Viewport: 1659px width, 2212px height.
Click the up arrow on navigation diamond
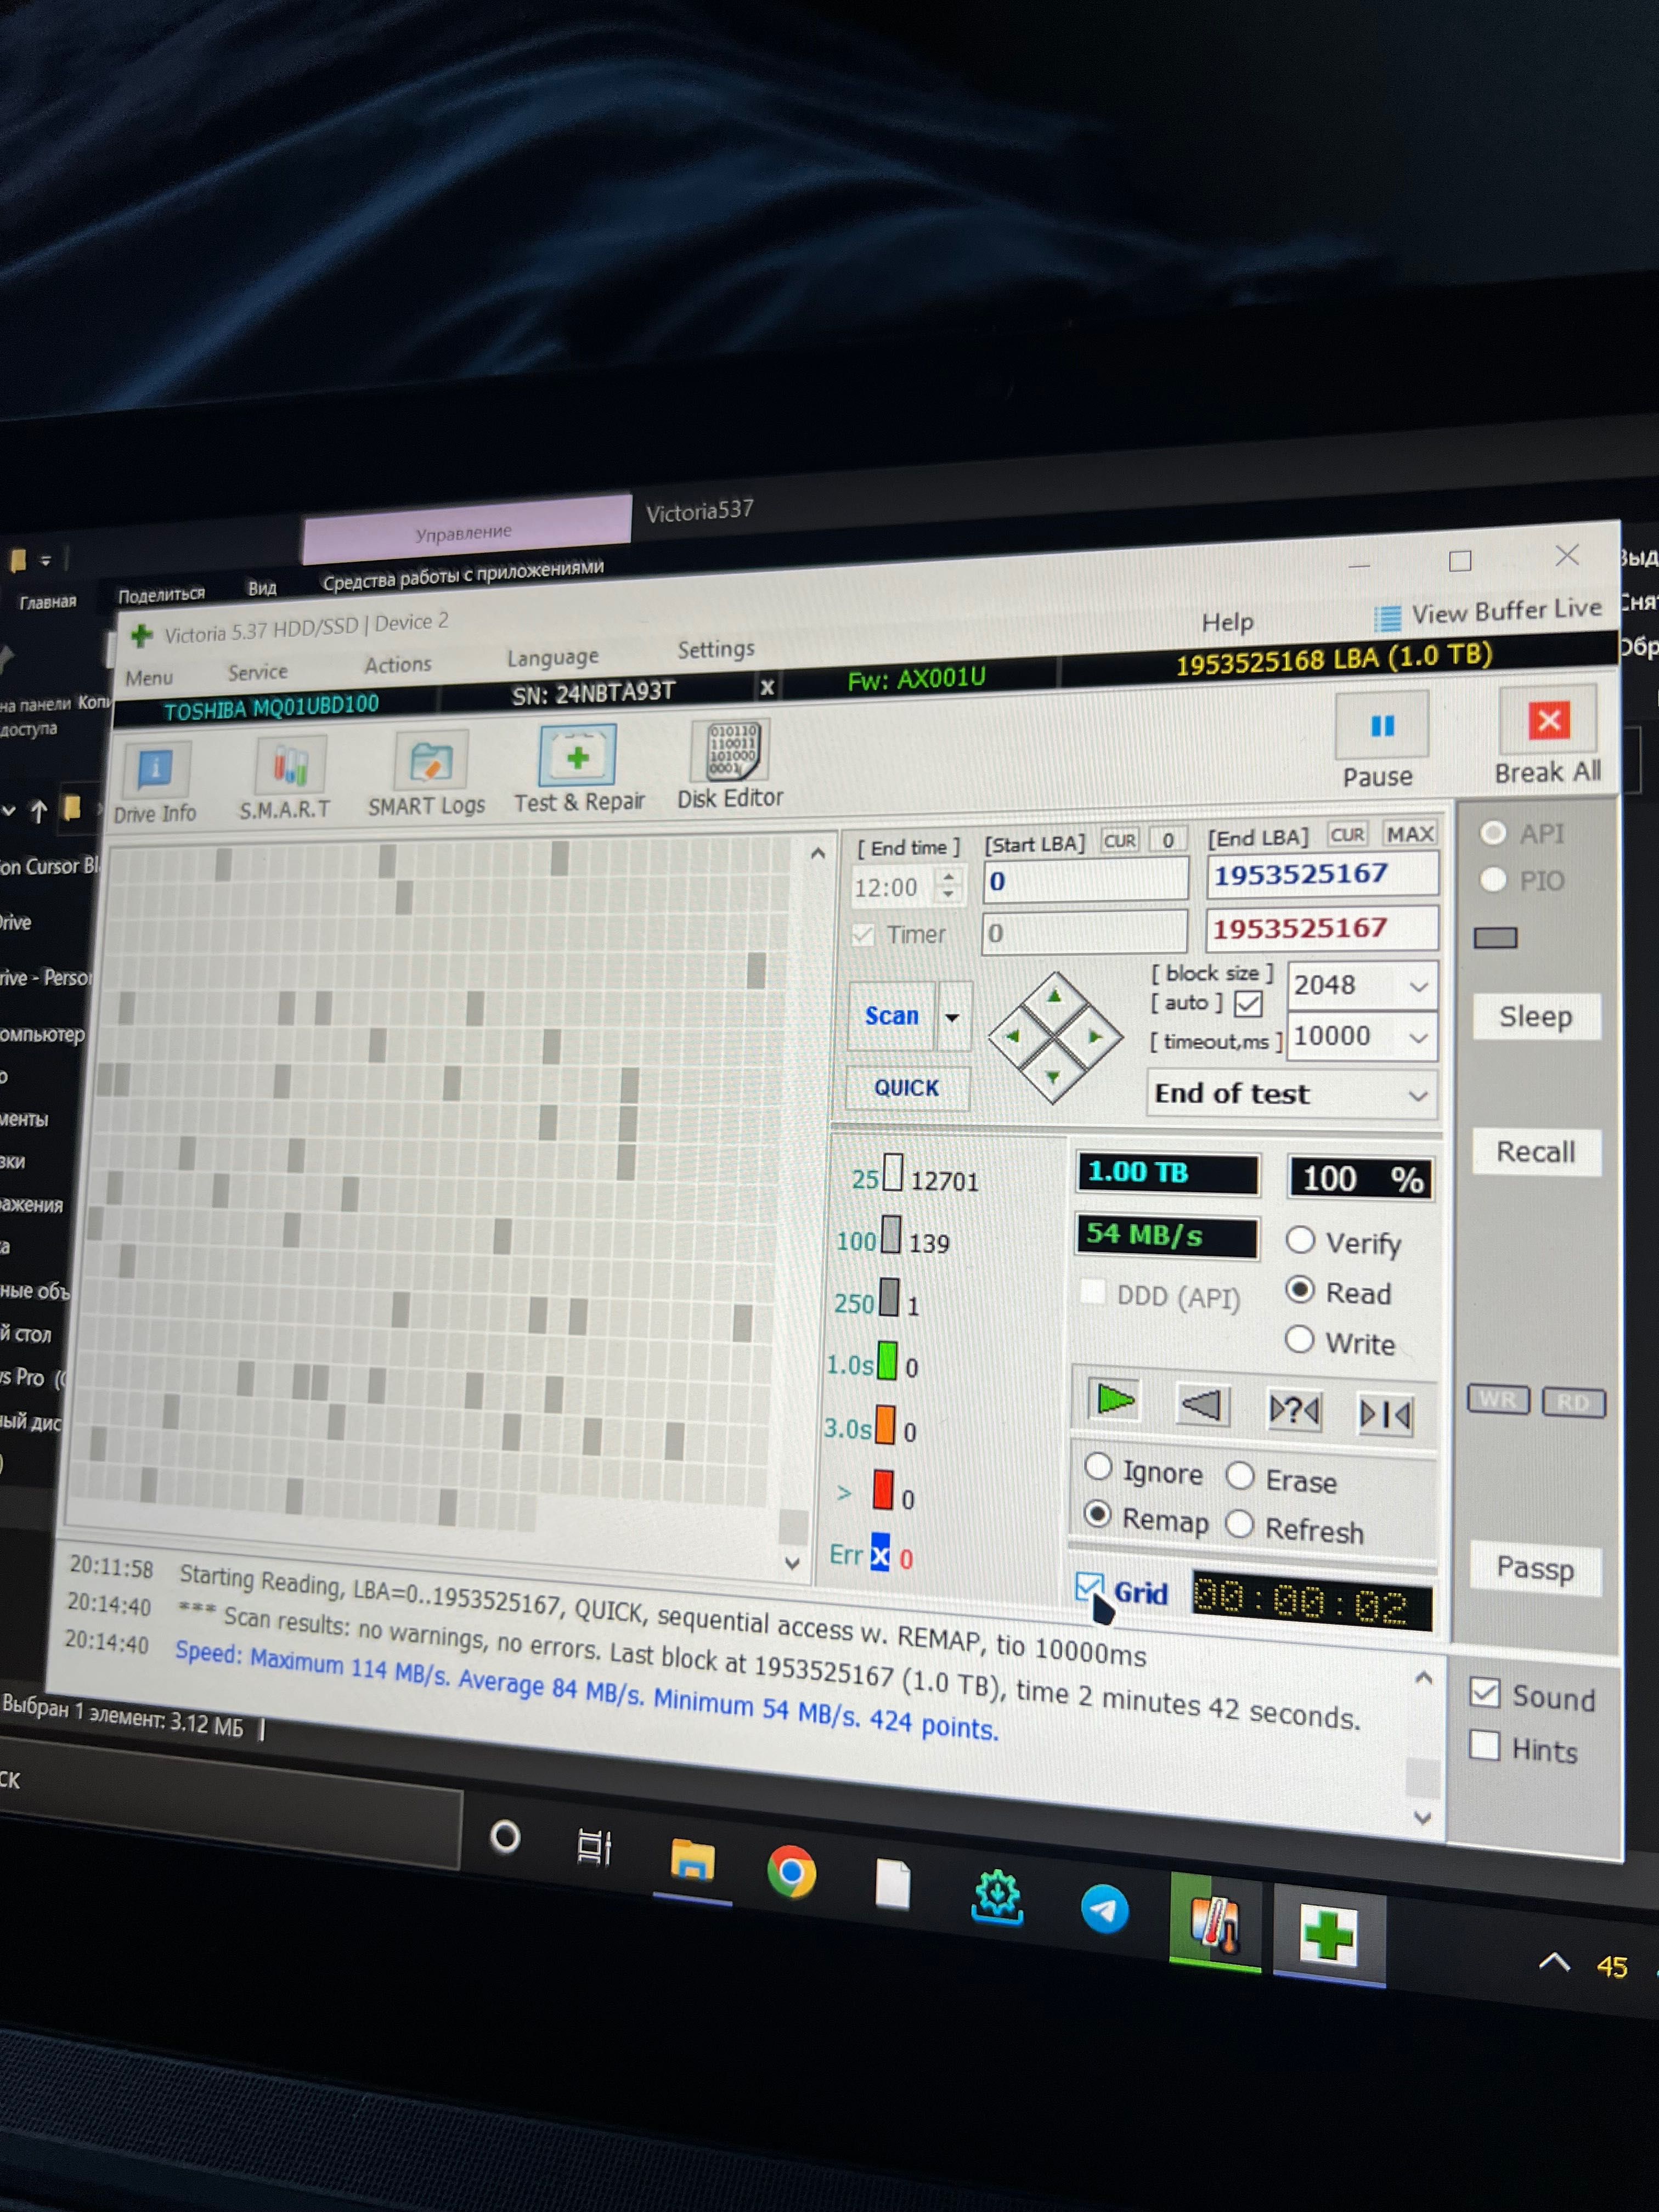pos(1054,995)
